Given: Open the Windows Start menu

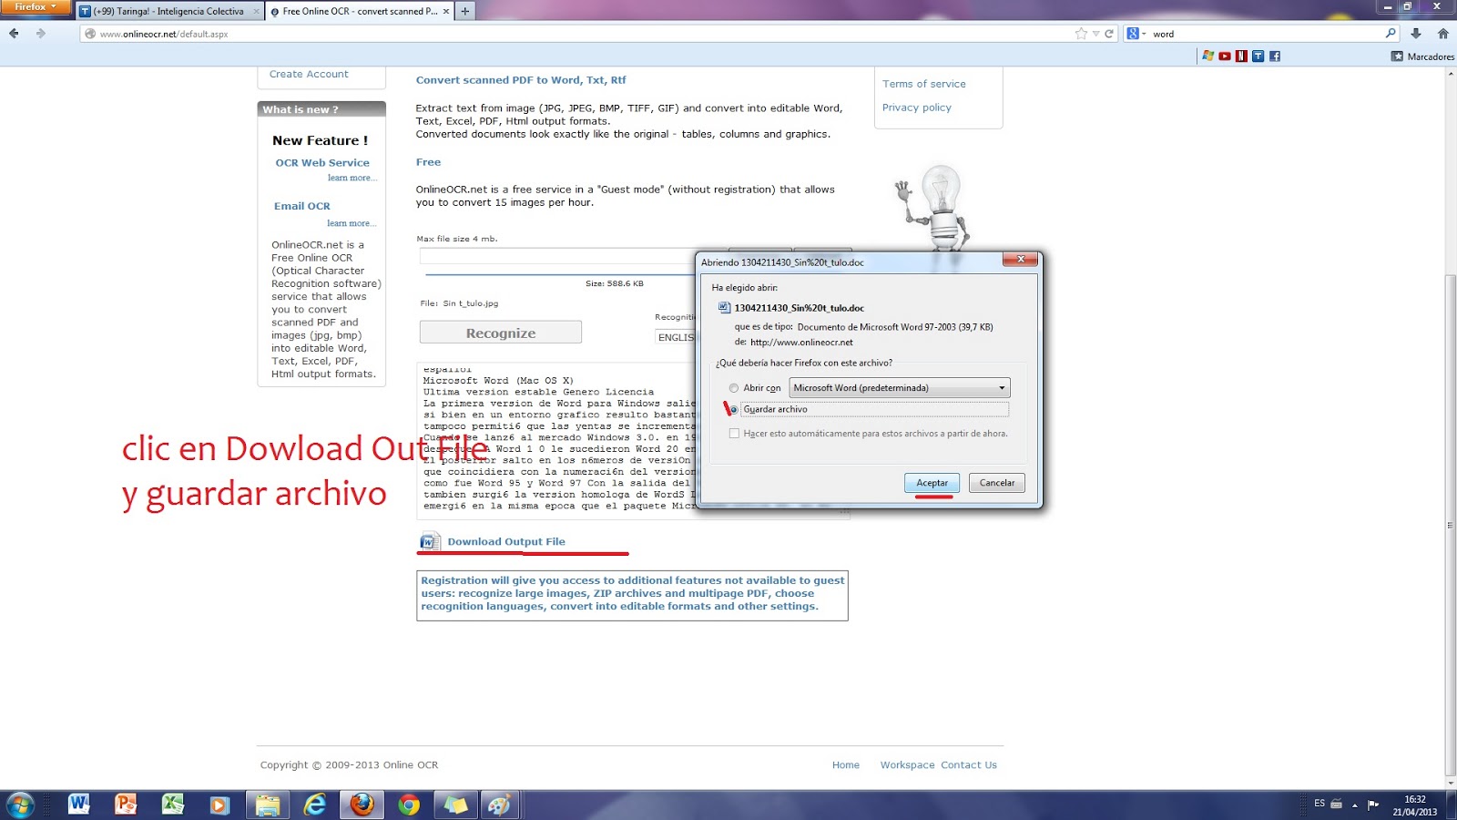Looking at the screenshot, I should (x=20, y=805).
